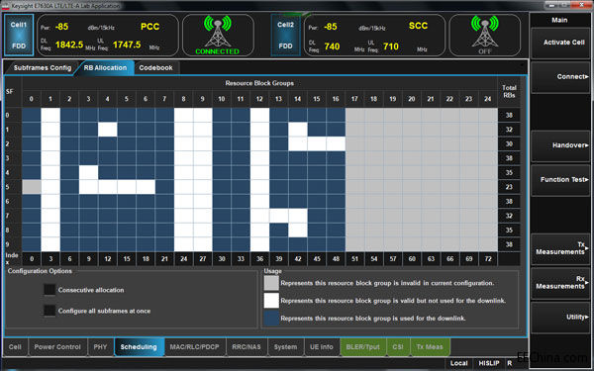
Task: Toggle RB group 3 in subframe 4
Action: pyautogui.click(x=89, y=172)
